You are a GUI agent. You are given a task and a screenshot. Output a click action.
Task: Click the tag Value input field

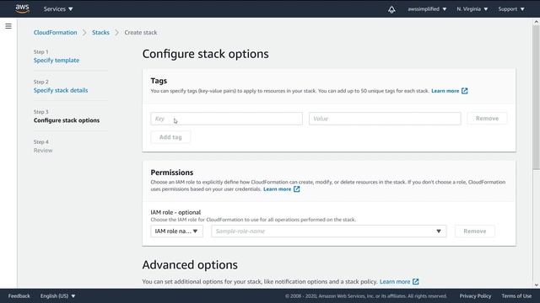coord(385,119)
